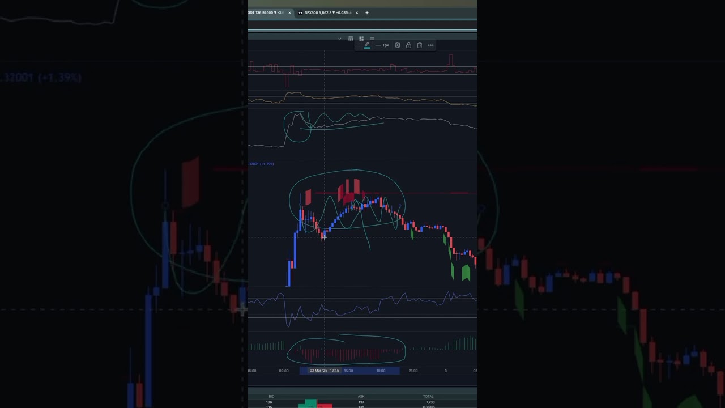Select table layout view icon
Screen dimensions: 725x408
[351, 39]
